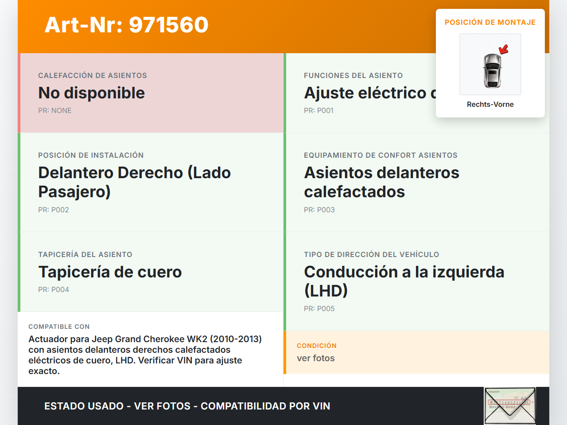Click the red arrow on car diagram
The image size is (567, 425).
tap(504, 49)
